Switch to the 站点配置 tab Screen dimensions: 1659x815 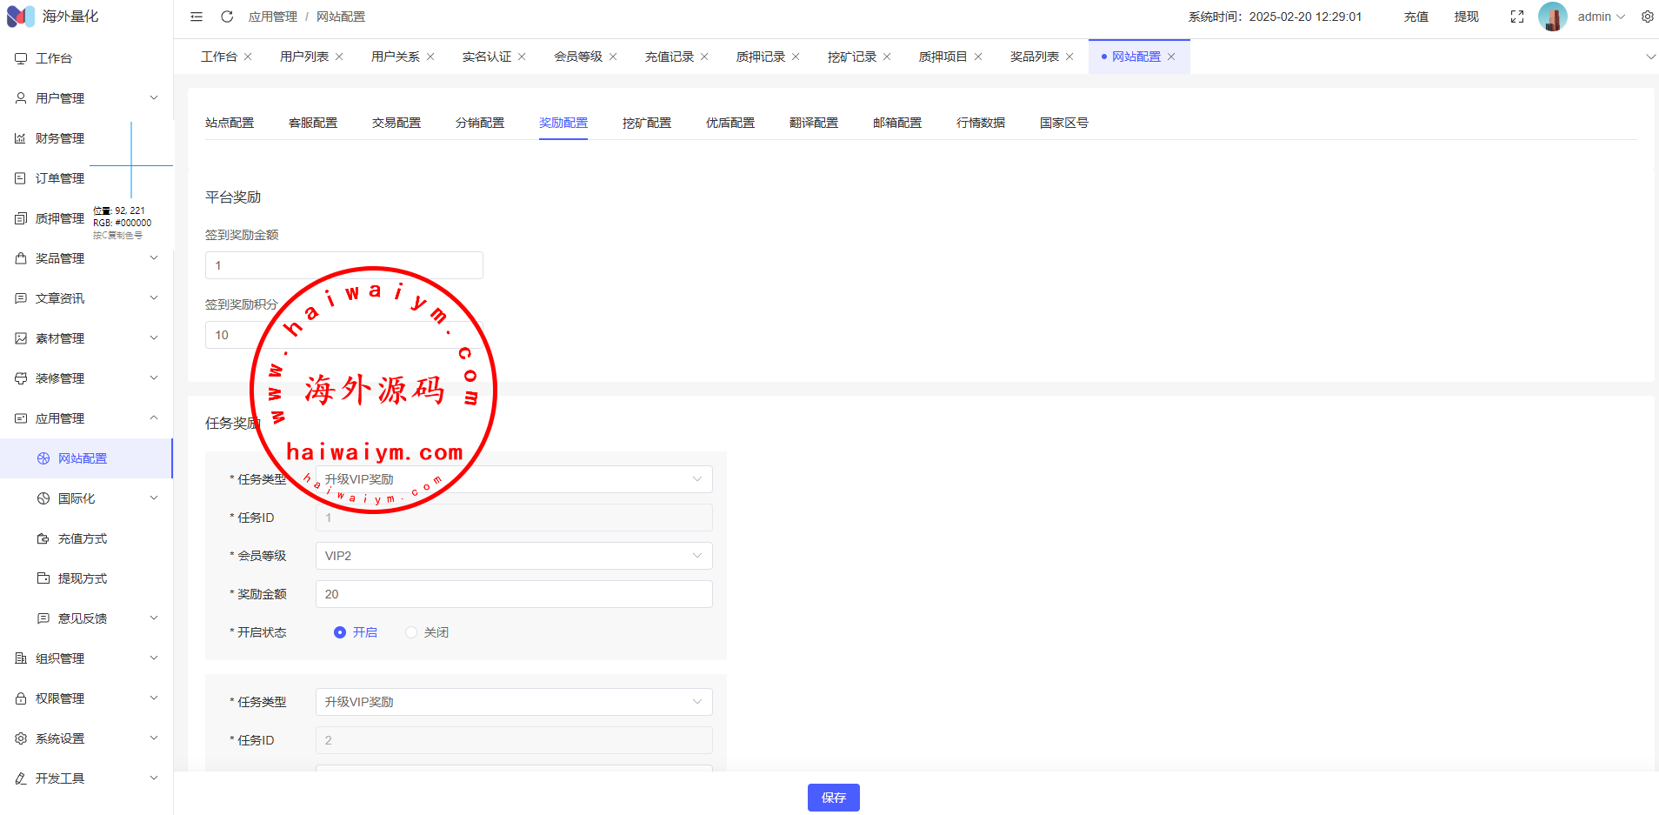pos(230,123)
